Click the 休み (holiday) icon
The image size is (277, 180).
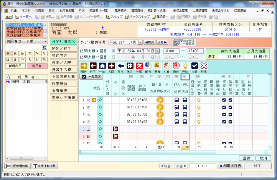pos(130,66)
